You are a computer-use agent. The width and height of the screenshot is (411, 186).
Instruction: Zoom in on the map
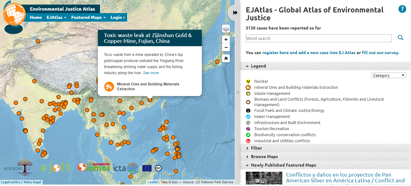[226, 40]
